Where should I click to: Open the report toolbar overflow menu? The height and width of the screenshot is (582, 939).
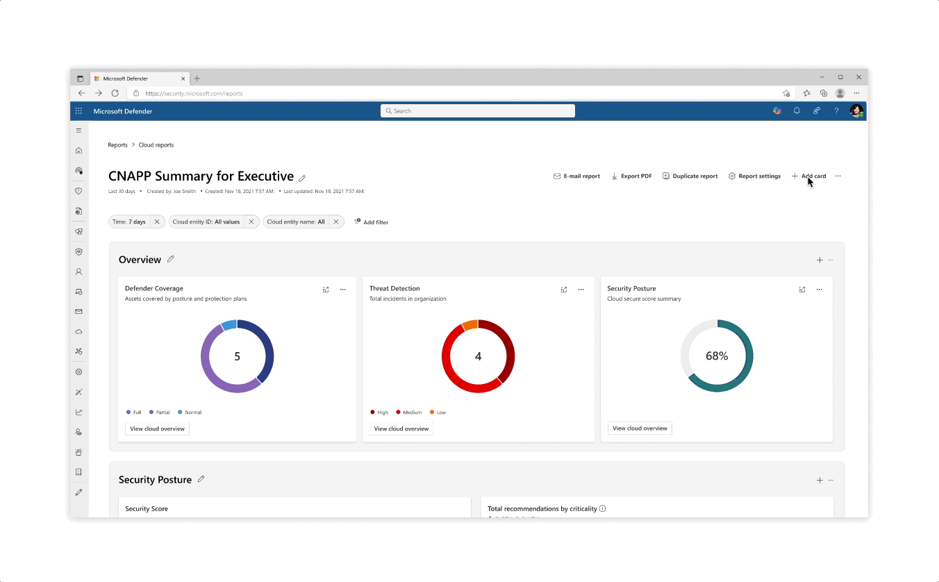point(838,176)
